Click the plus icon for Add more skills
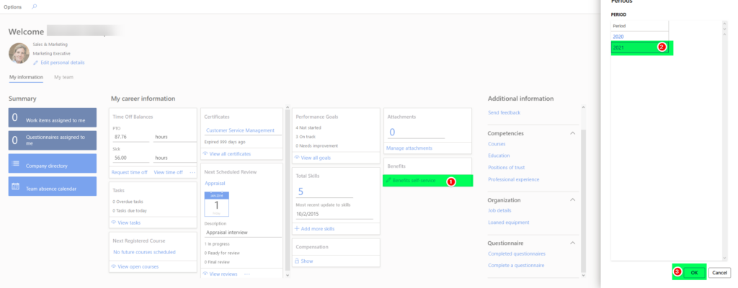The image size is (738, 288). click(x=297, y=229)
